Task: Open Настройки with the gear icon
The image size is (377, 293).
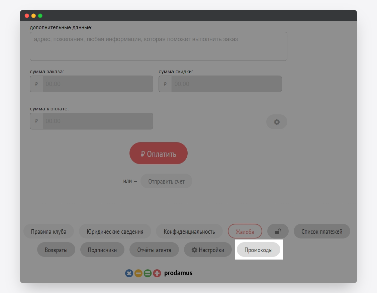Action: [208, 250]
